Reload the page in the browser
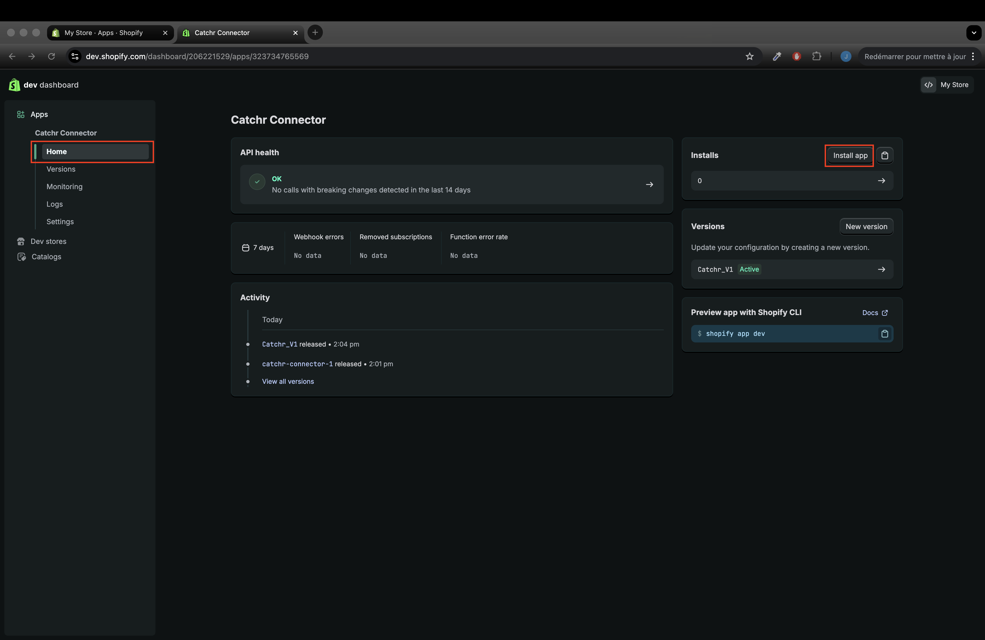This screenshot has width=985, height=640. pos(51,56)
